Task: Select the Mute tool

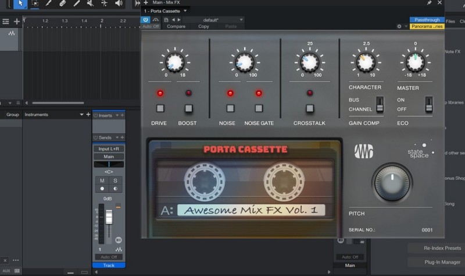Action: coord(90,3)
